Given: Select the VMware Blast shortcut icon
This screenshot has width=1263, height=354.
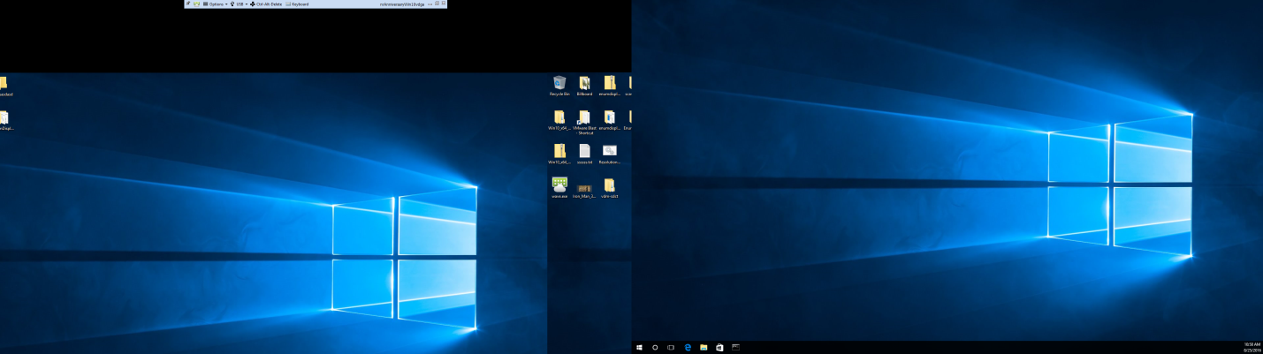Looking at the screenshot, I should [584, 122].
